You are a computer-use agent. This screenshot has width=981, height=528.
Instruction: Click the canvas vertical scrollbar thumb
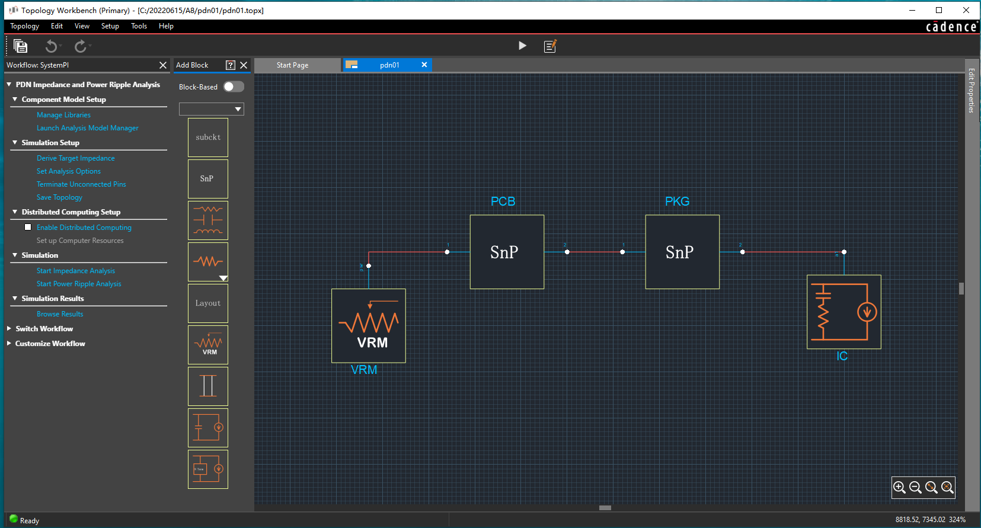[961, 289]
